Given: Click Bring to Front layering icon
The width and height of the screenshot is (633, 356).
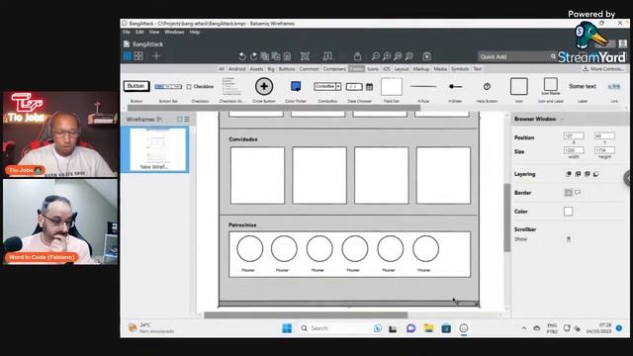Looking at the screenshot, I should 569,174.
